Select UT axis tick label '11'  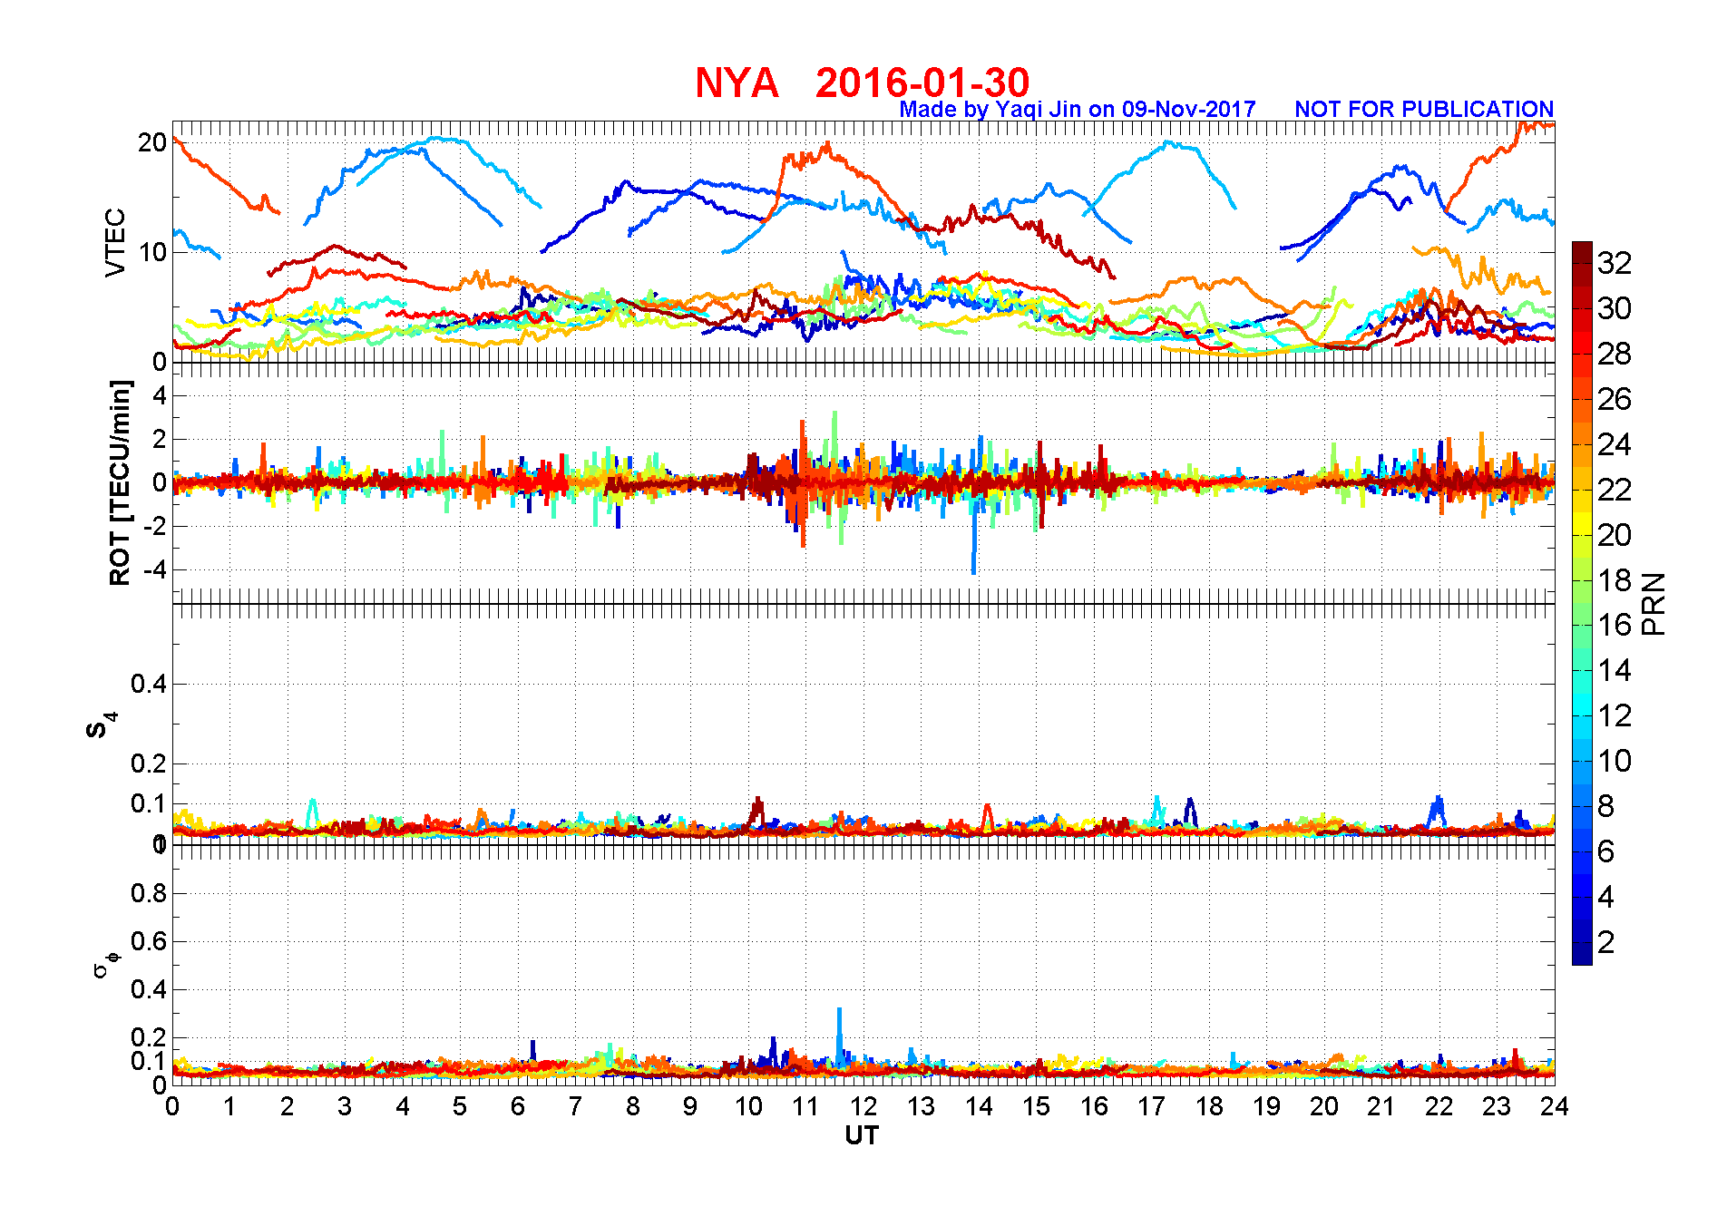coord(805,1106)
